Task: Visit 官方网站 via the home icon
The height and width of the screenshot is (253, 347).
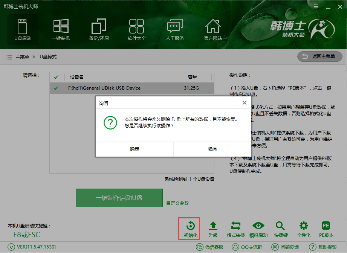Action: (213, 27)
